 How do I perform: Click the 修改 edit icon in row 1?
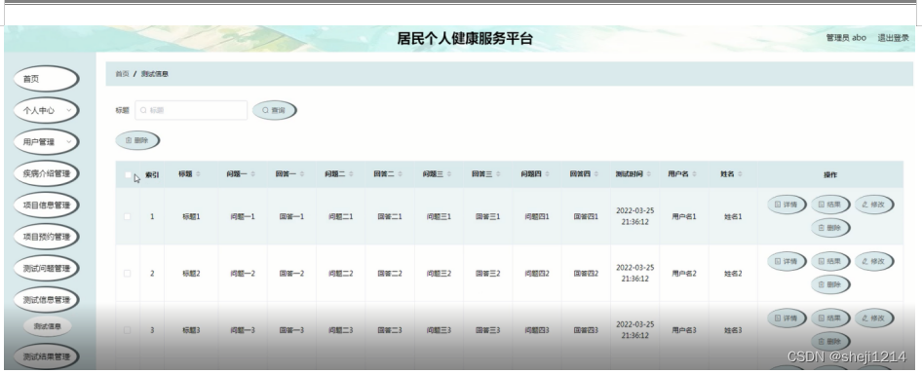864,205
